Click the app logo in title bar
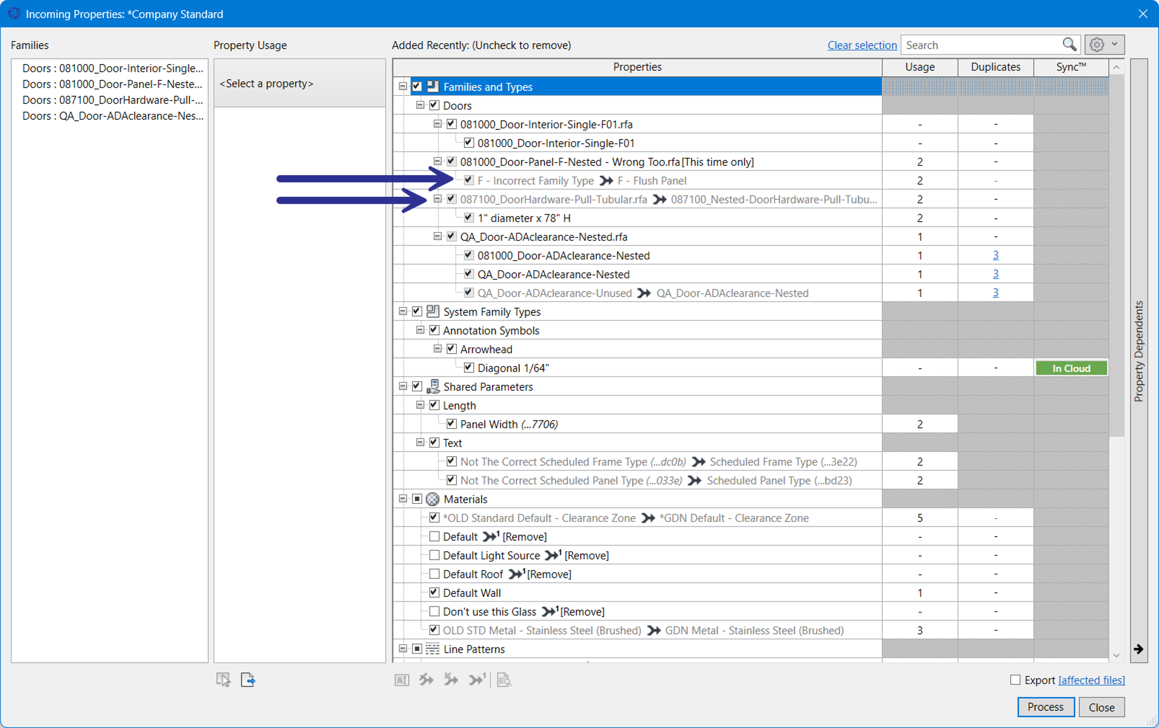The width and height of the screenshot is (1159, 728). click(14, 13)
